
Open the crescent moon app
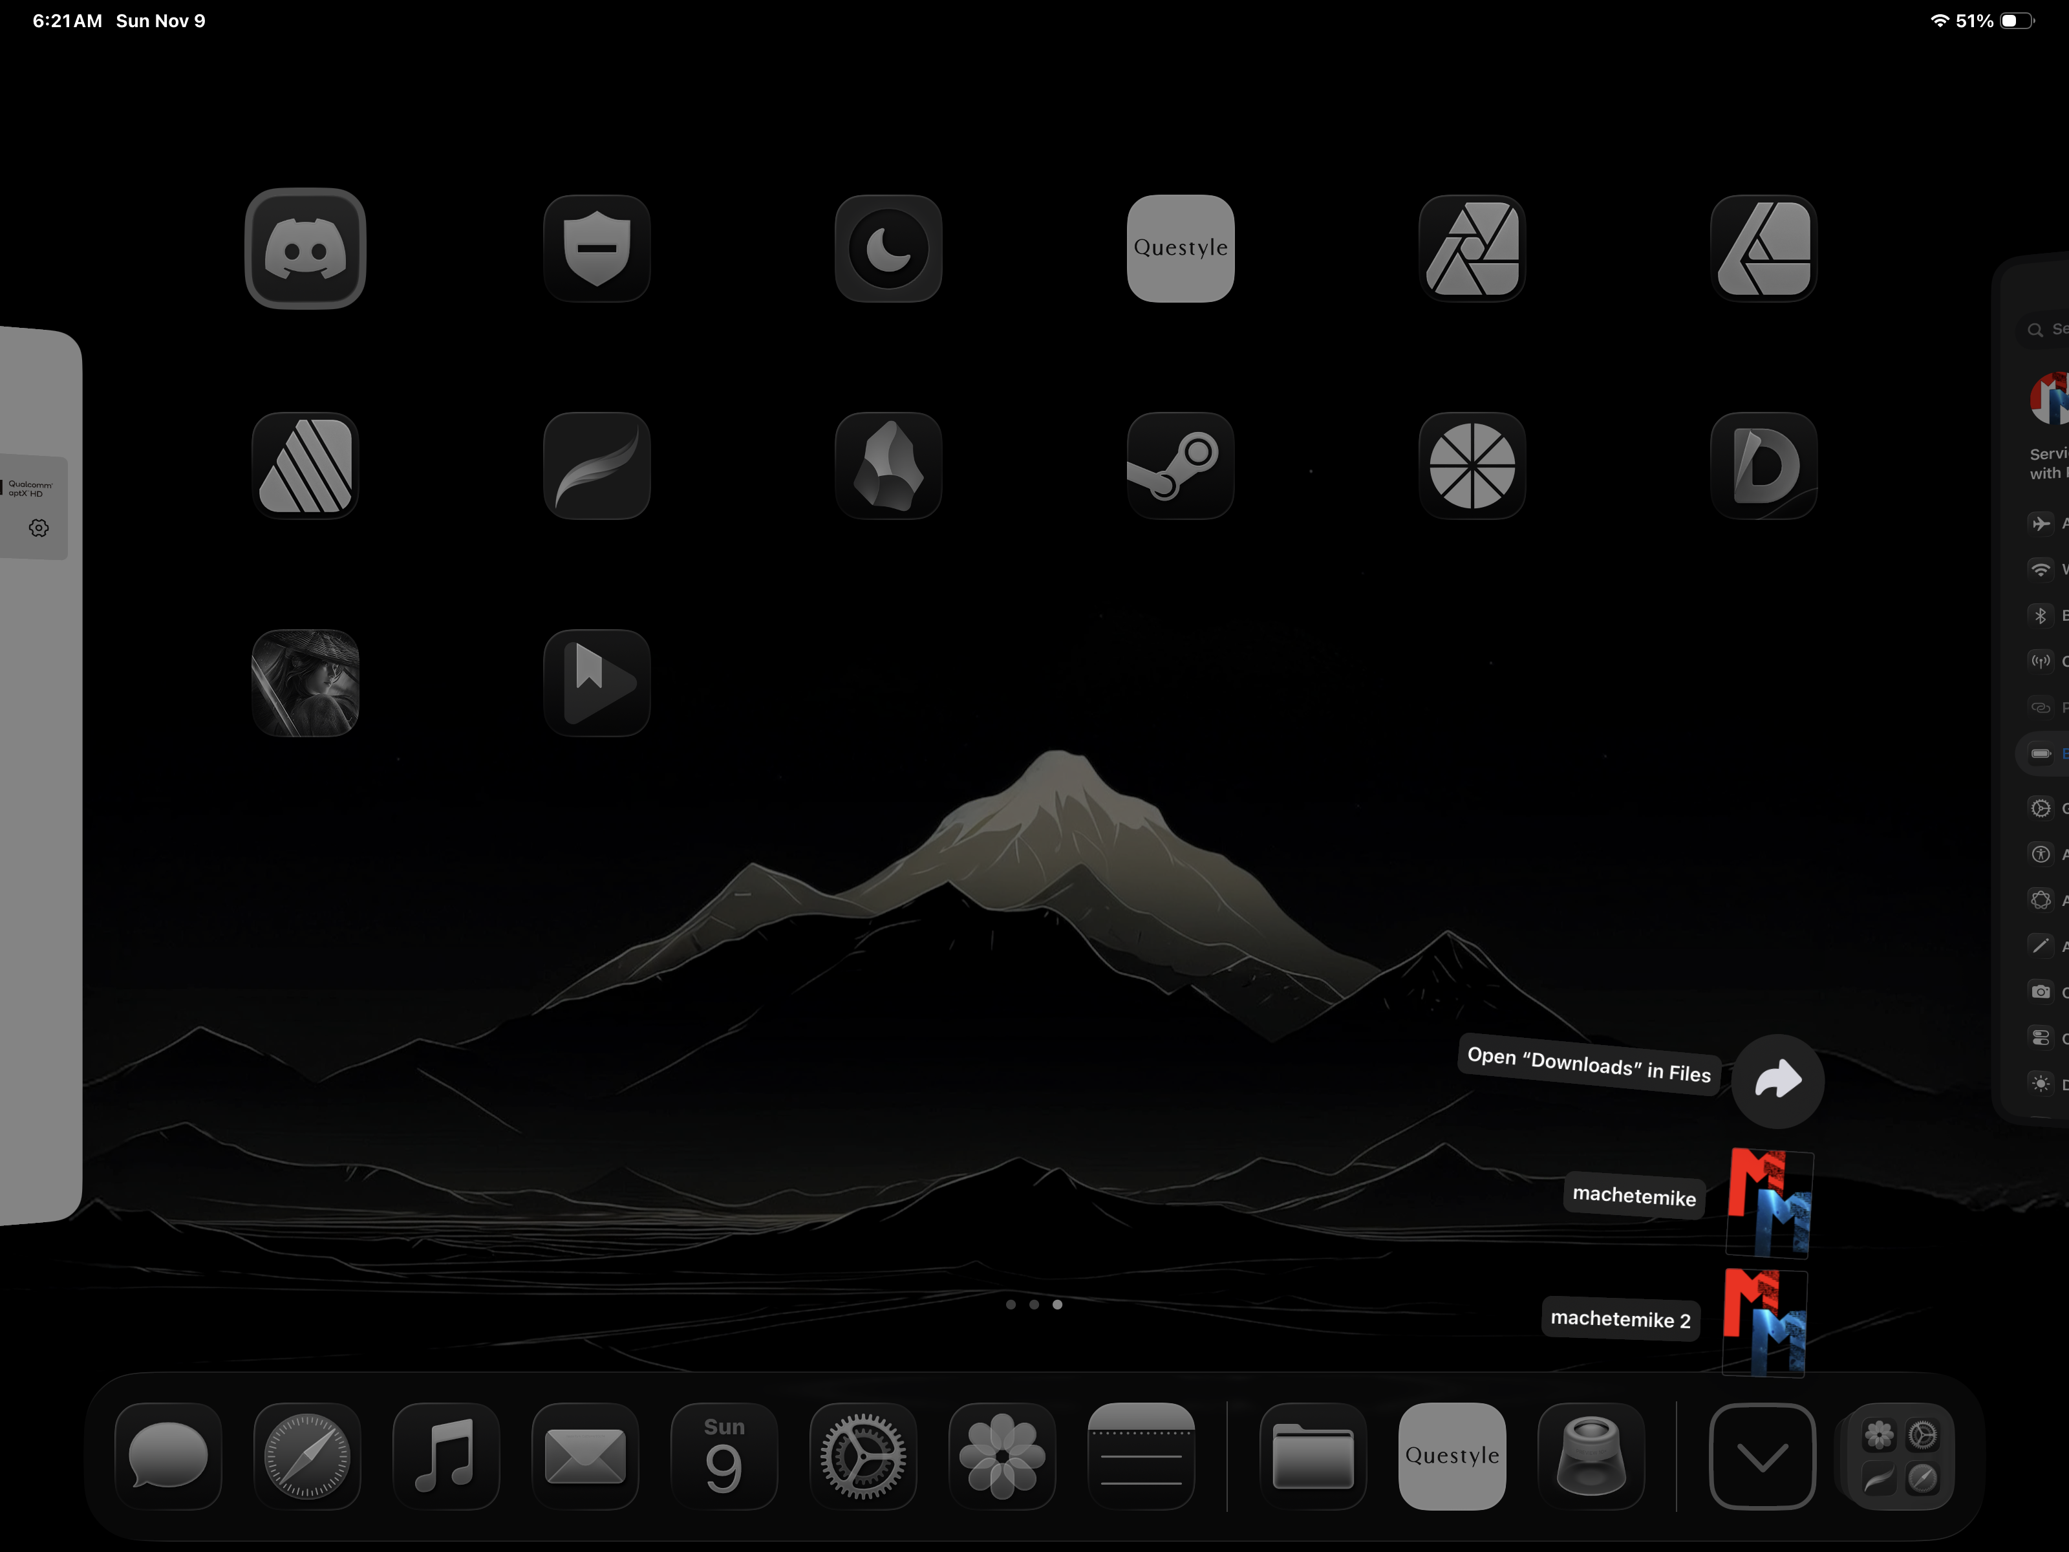[x=888, y=248]
